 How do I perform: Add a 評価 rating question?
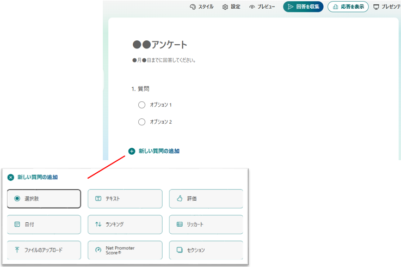[x=206, y=199]
